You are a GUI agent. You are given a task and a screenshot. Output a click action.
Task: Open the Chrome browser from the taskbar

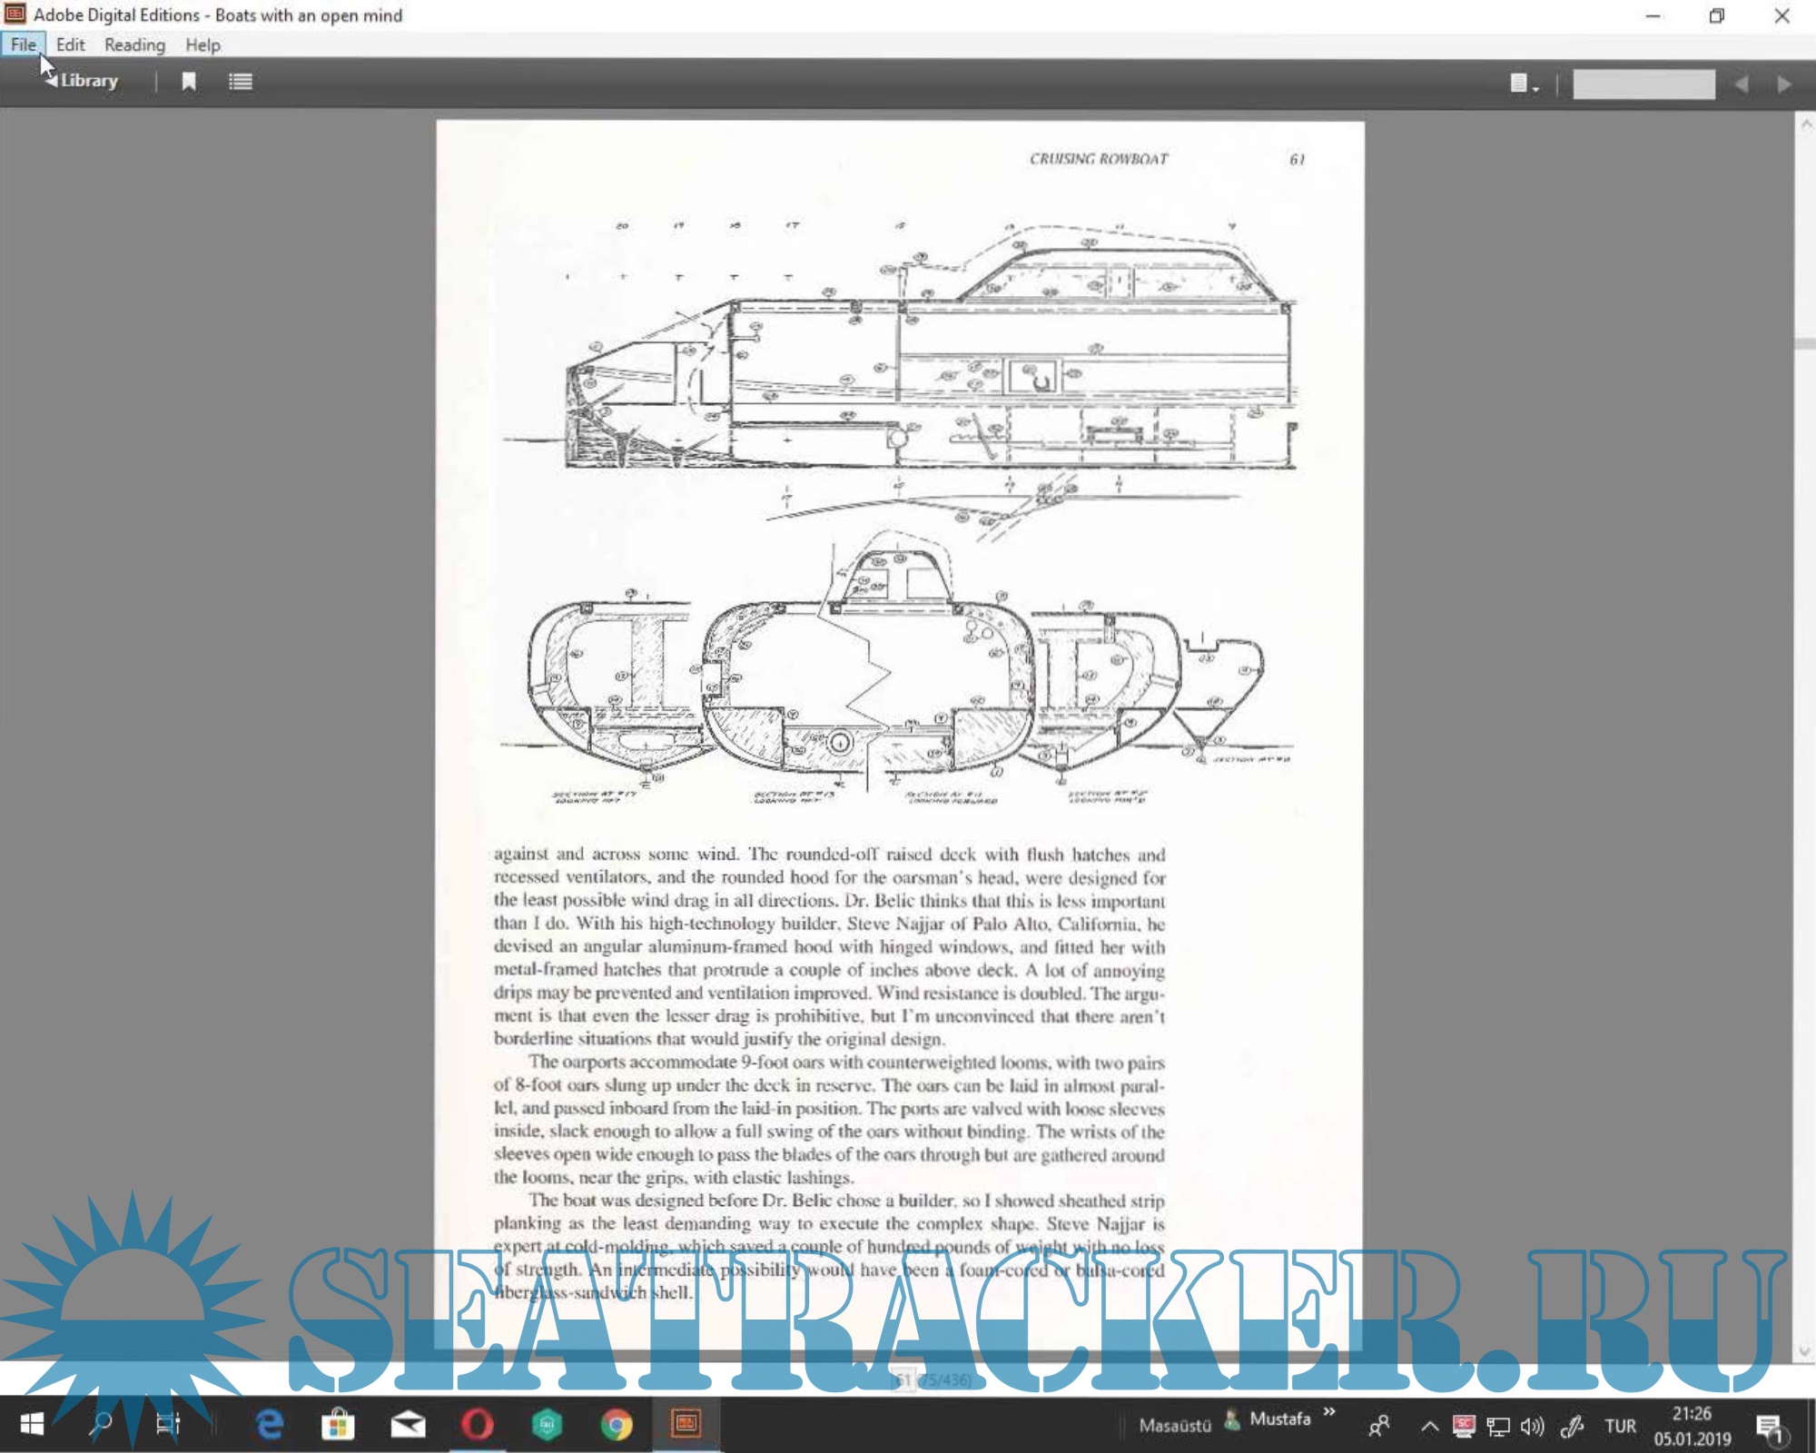617,1425
